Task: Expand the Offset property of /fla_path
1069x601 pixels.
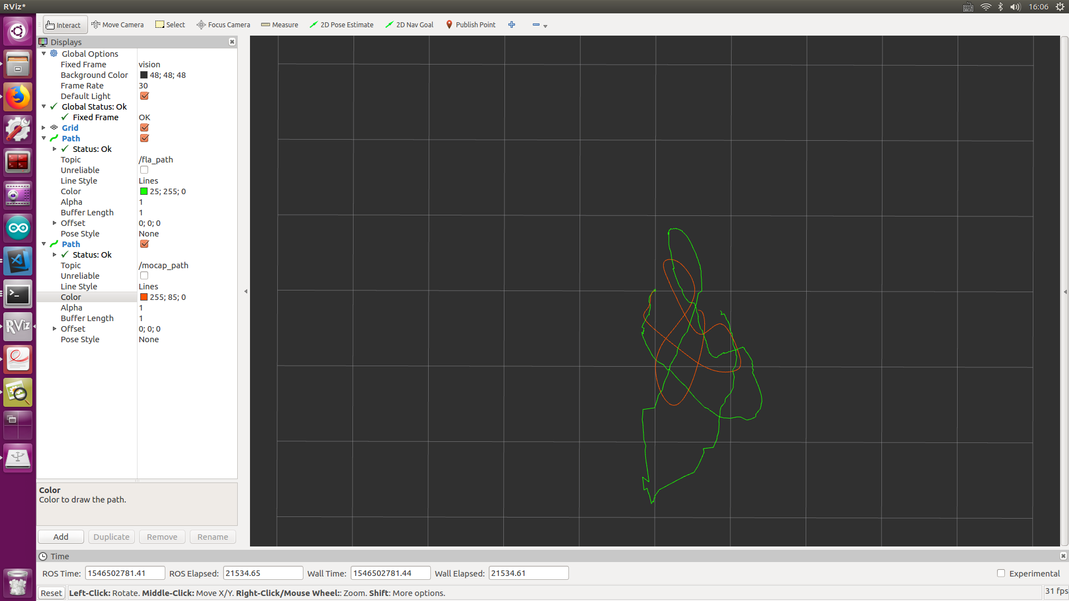Action: coord(54,223)
